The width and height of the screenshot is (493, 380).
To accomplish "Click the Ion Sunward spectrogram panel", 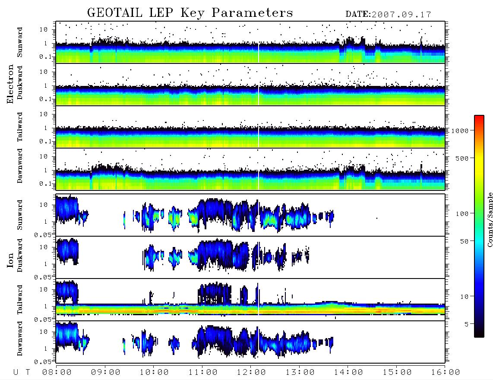I will pyautogui.click(x=250, y=215).
